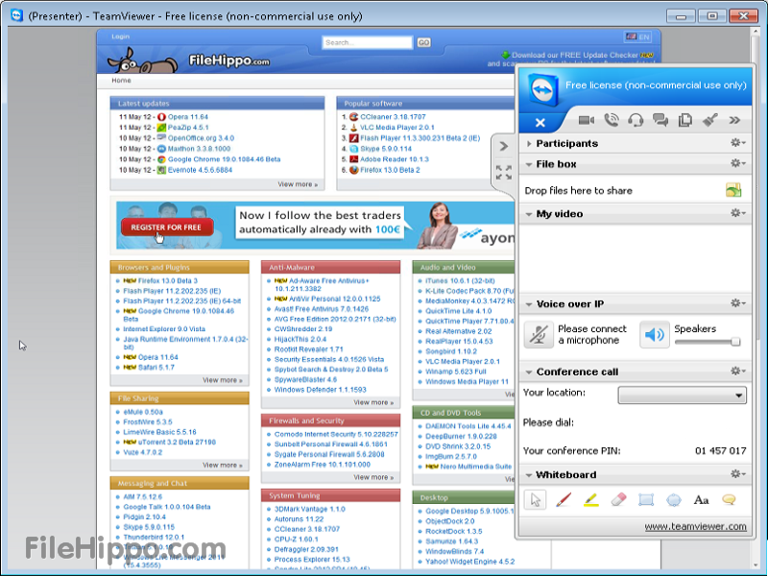Click the video camera icon in TeamViewer panel
768x576 pixels.
(x=587, y=120)
